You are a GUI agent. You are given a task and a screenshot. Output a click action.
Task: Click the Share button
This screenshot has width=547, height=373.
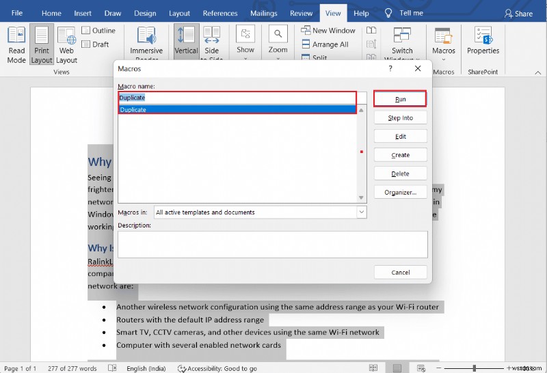pos(518,14)
